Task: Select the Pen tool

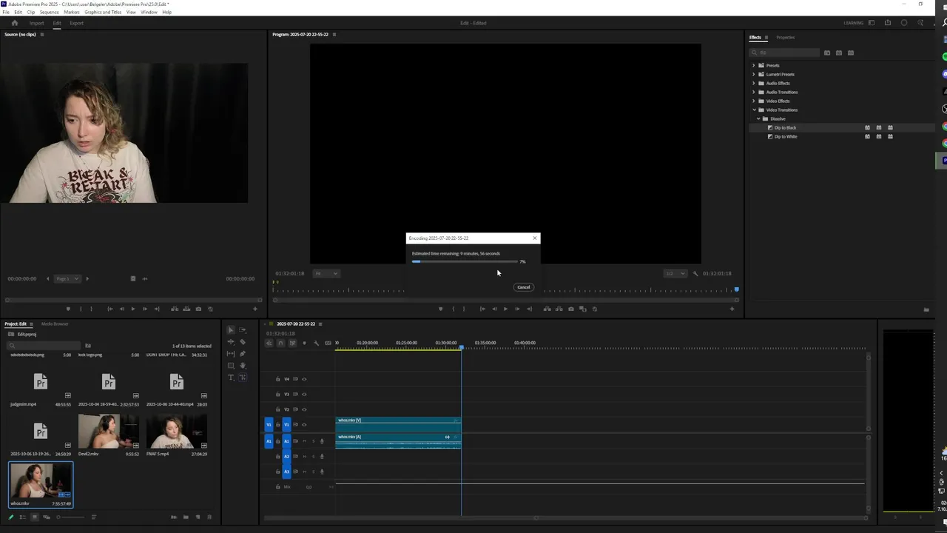Action: [x=243, y=354]
